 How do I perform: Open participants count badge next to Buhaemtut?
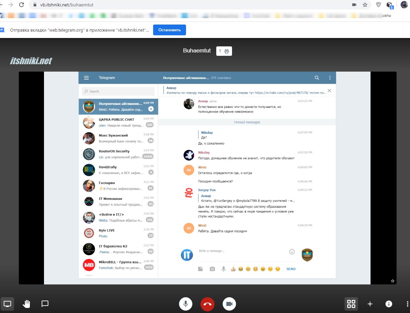[x=224, y=51]
